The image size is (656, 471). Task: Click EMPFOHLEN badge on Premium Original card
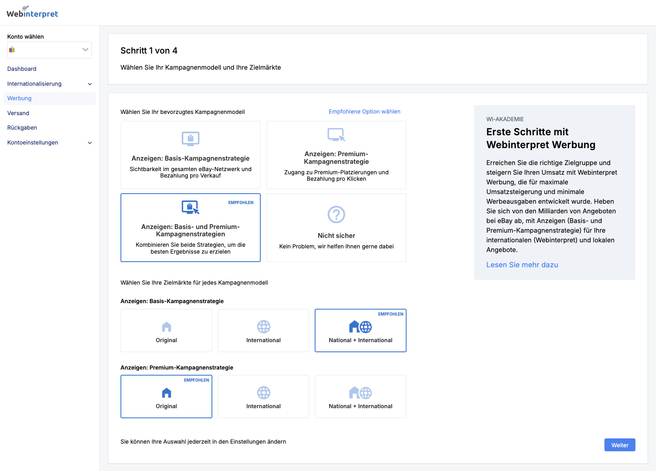[x=197, y=380]
